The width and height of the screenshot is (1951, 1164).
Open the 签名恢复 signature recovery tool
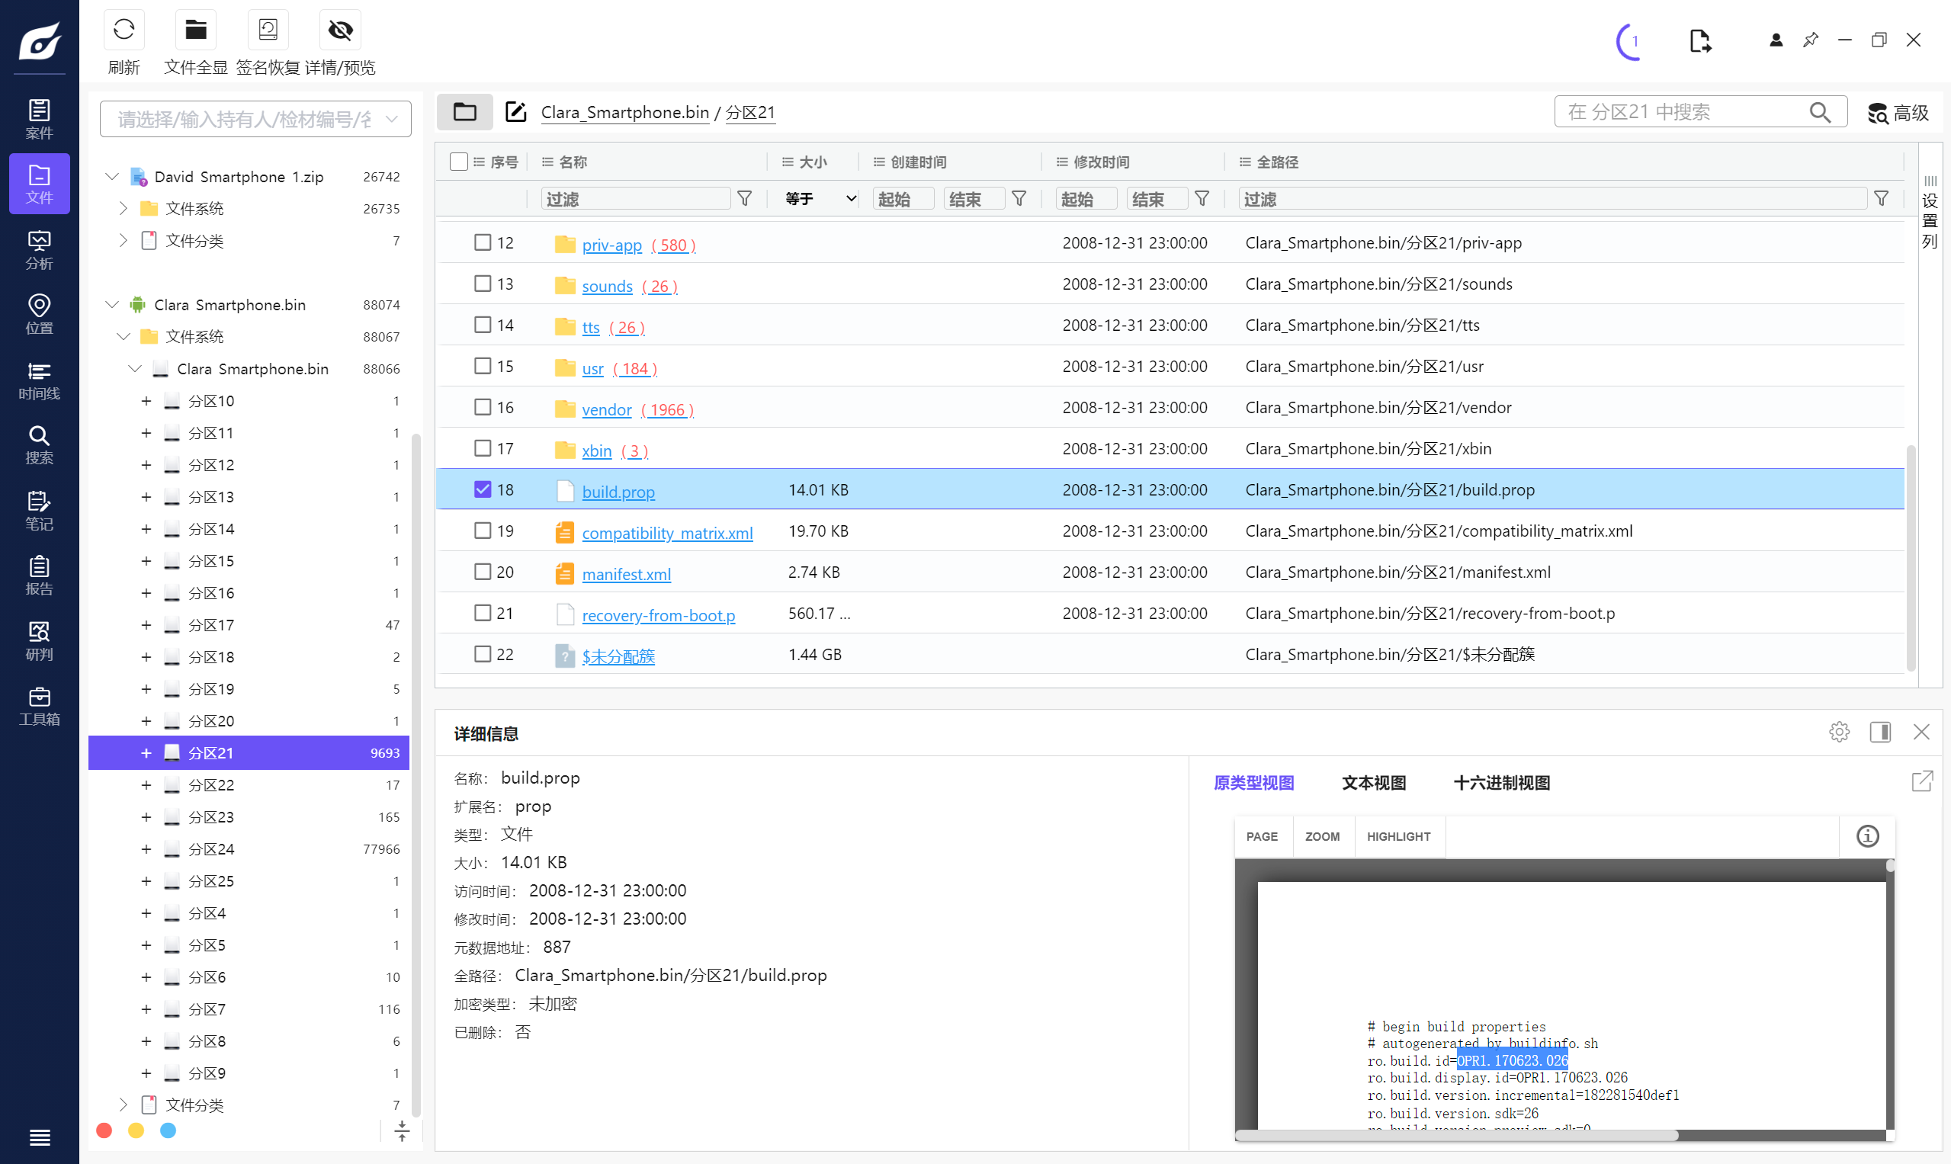pyautogui.click(x=268, y=30)
